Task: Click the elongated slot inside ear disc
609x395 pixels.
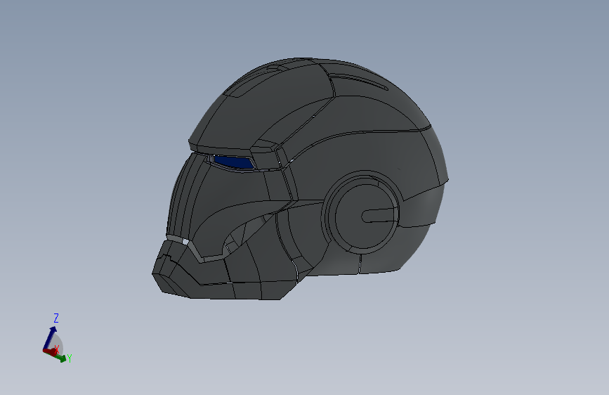Action: (x=379, y=215)
